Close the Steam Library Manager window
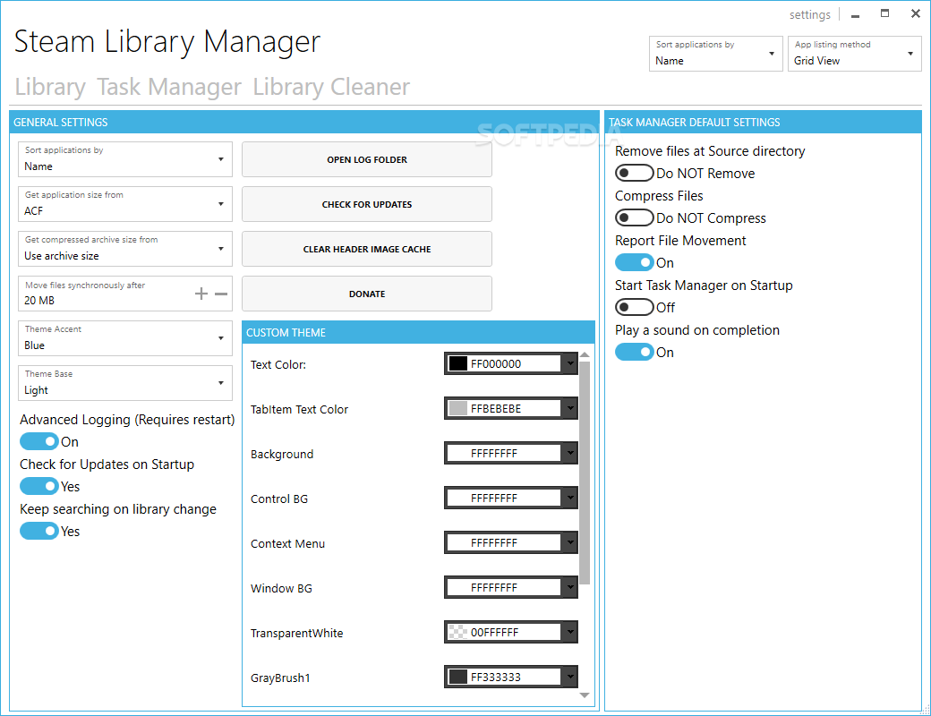 (915, 13)
